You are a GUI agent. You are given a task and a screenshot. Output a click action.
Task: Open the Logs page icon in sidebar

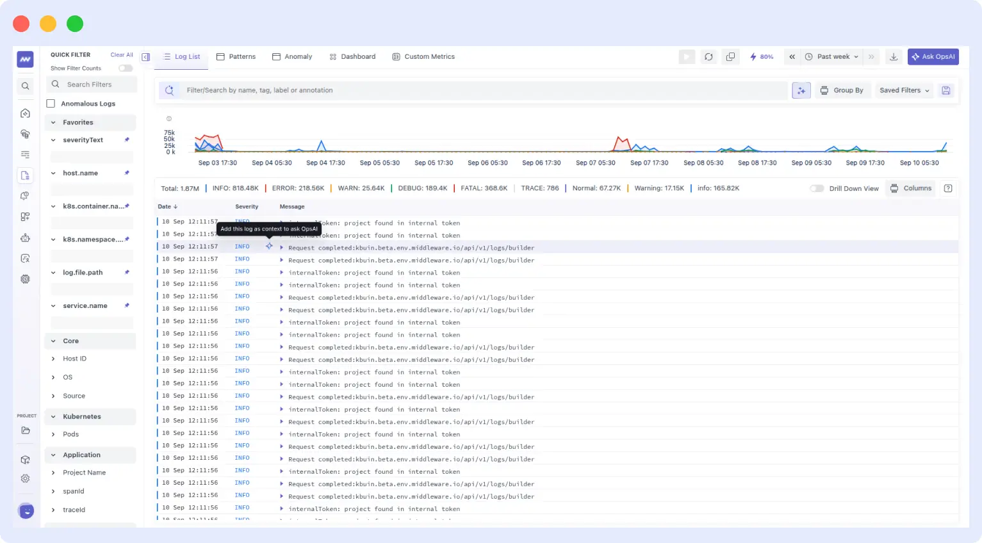(x=25, y=175)
